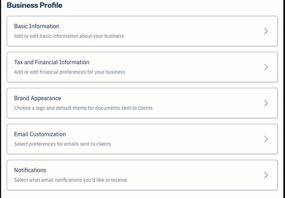
Task: Click 'Add or edit financial preferences for your business'
Action: click(70, 72)
